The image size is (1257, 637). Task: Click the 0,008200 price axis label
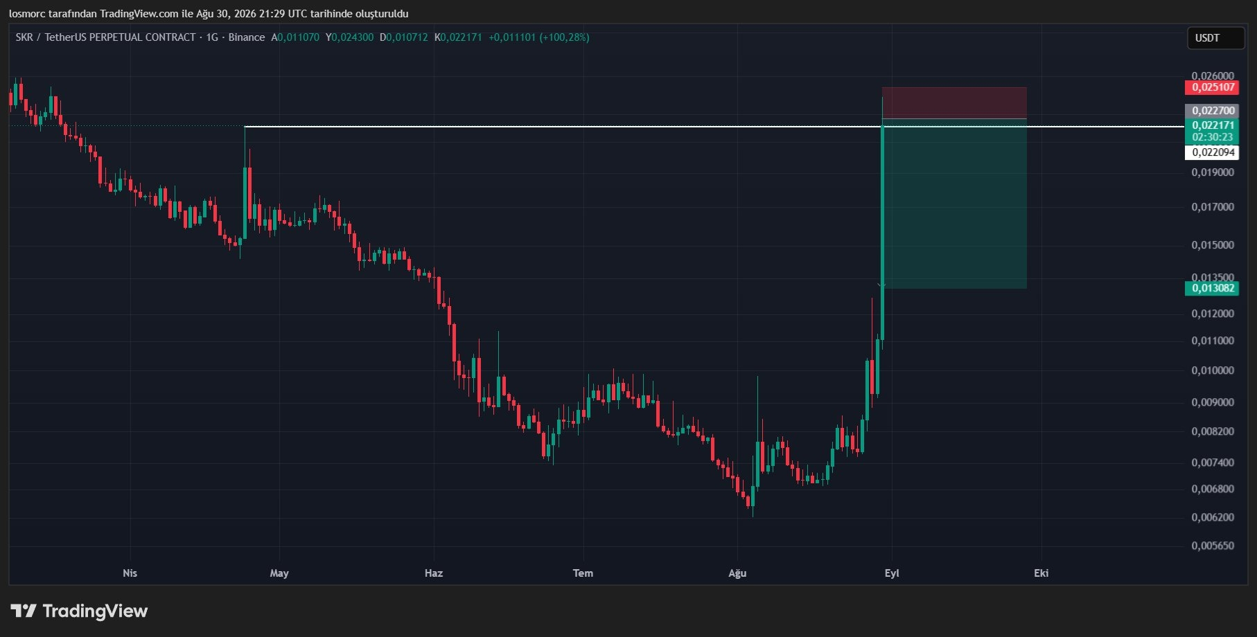(x=1213, y=431)
